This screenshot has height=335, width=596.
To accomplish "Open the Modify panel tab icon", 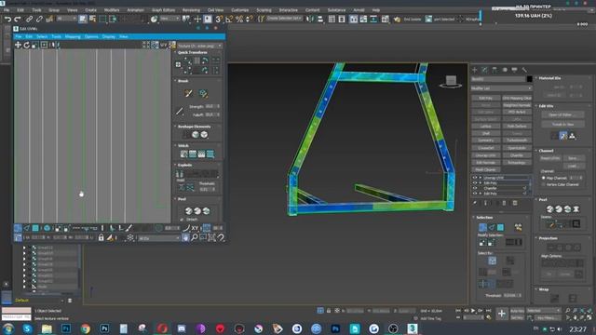I will click(484, 70).
